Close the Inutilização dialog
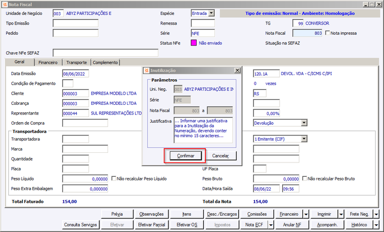The width and height of the screenshot is (384, 232). pyautogui.click(x=237, y=71)
